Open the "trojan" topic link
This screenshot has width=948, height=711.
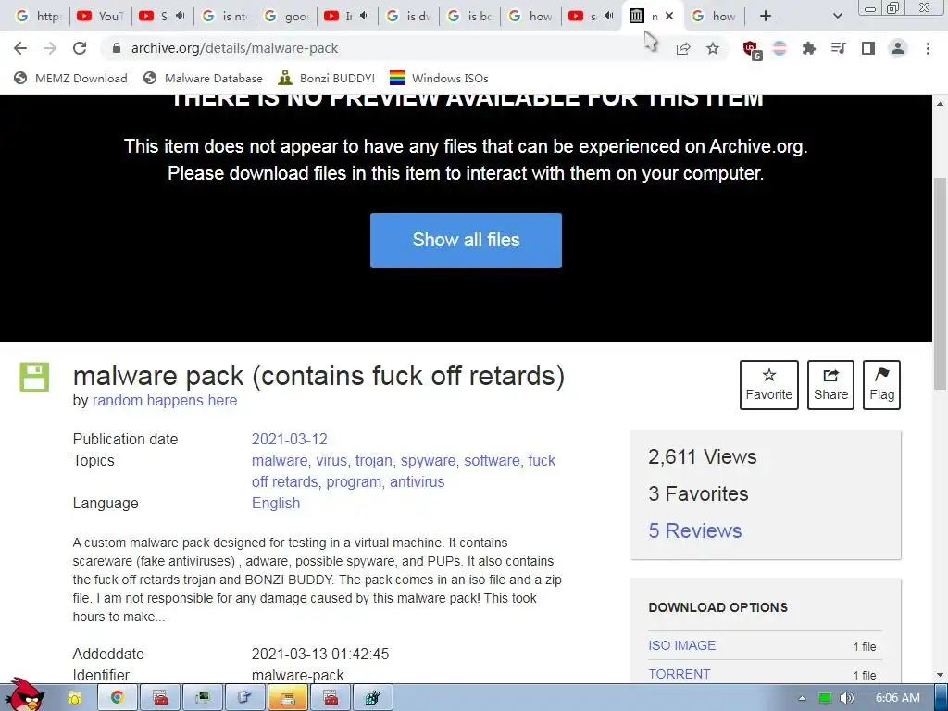374,461
